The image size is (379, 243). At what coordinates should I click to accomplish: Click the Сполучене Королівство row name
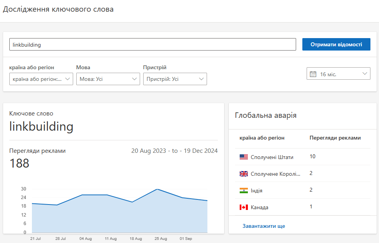pos(275,174)
